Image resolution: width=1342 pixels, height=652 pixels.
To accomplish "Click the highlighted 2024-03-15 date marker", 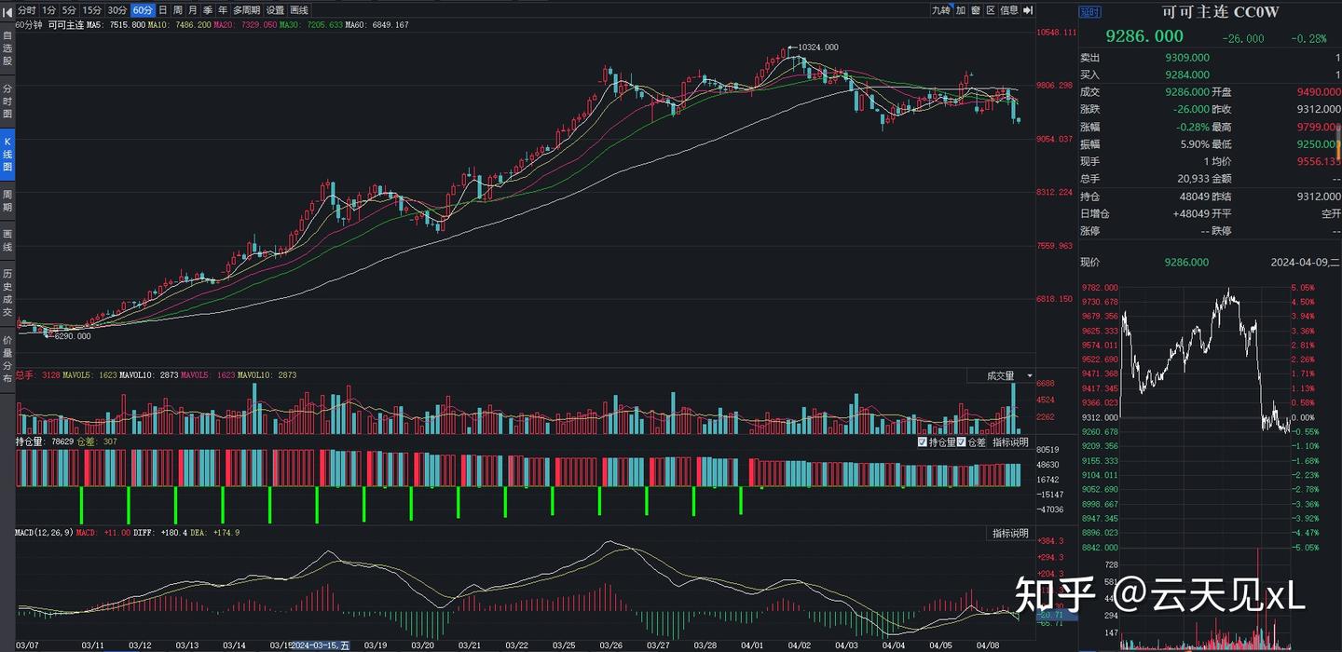I will 322,645.
